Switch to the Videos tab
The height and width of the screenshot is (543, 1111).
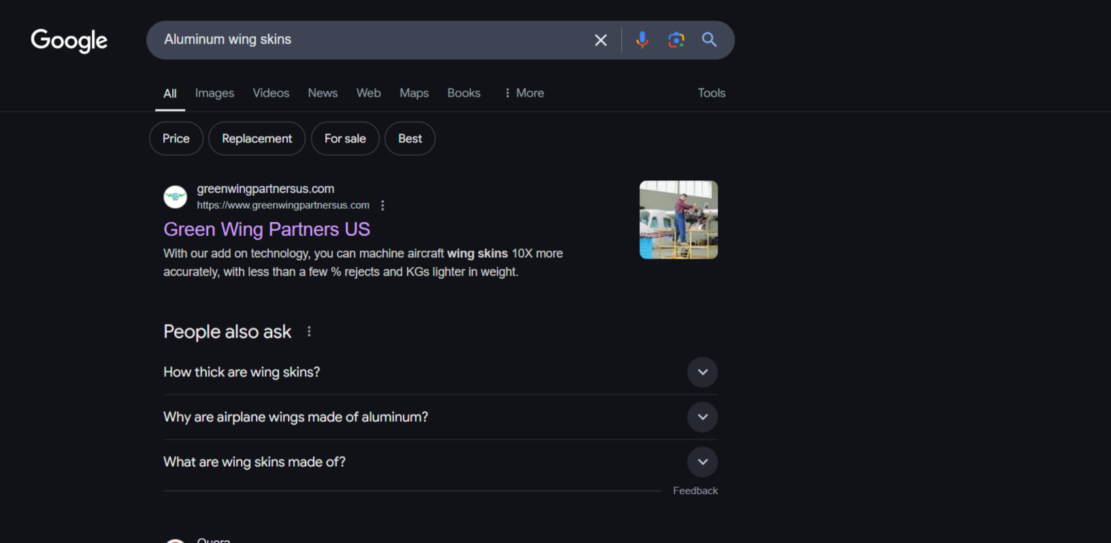(x=271, y=93)
